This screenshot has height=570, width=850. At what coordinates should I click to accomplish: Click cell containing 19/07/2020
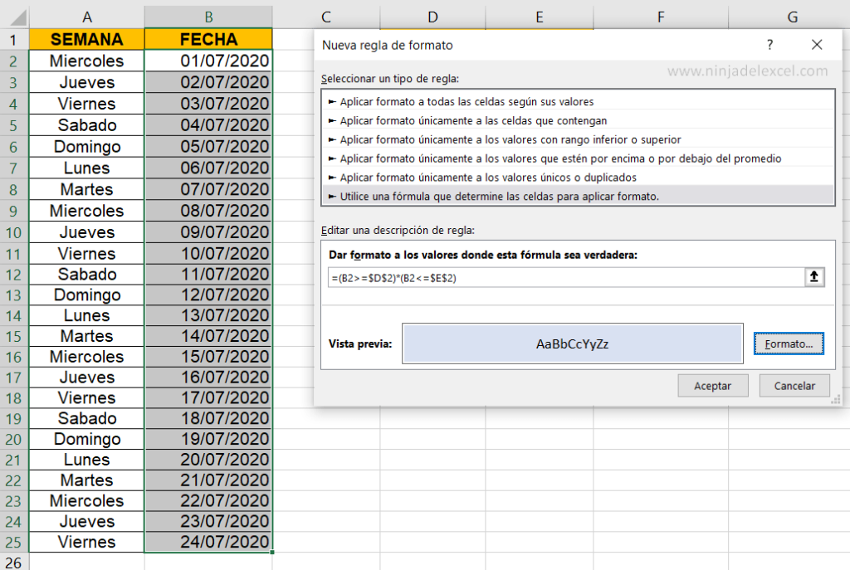pos(208,439)
